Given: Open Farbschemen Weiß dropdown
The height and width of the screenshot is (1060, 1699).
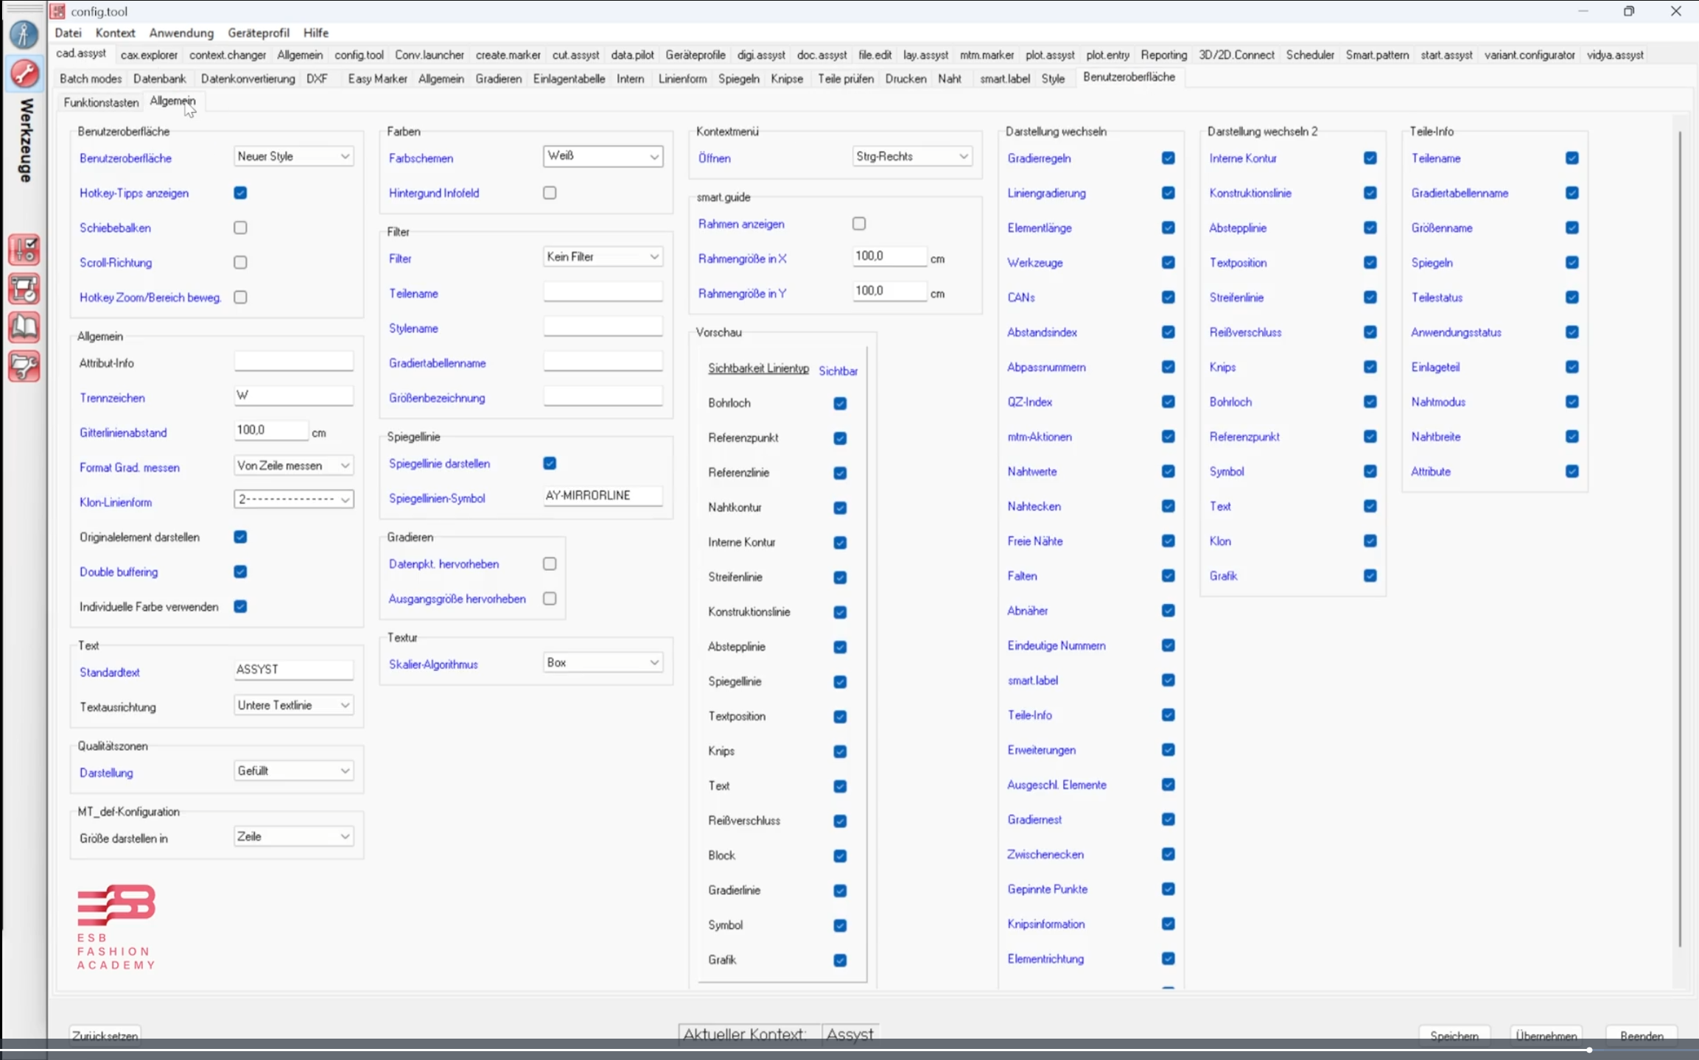Looking at the screenshot, I should click(x=603, y=156).
